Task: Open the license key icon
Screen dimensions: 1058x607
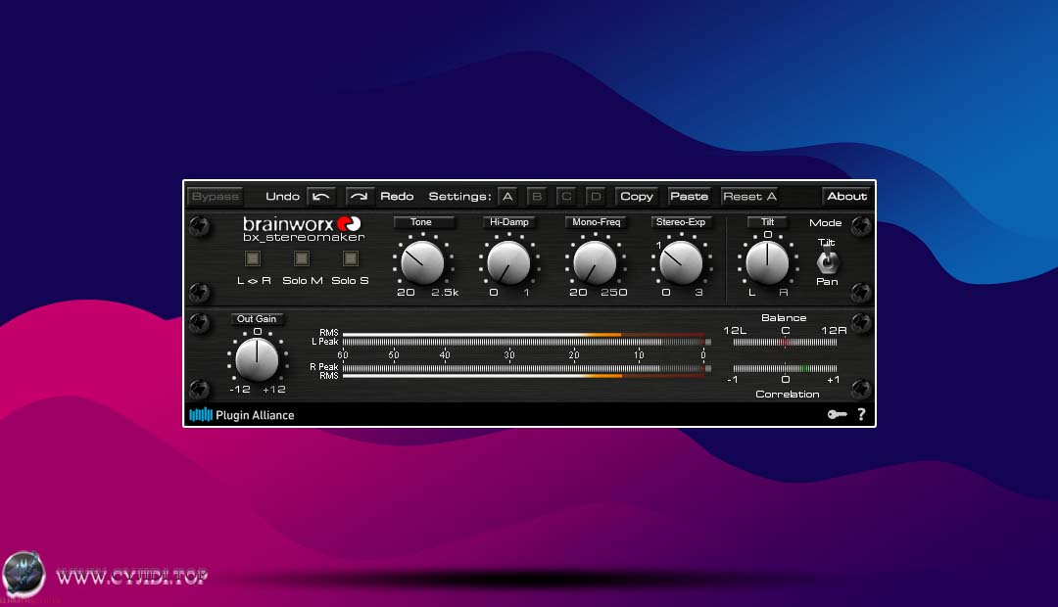Action: (837, 414)
